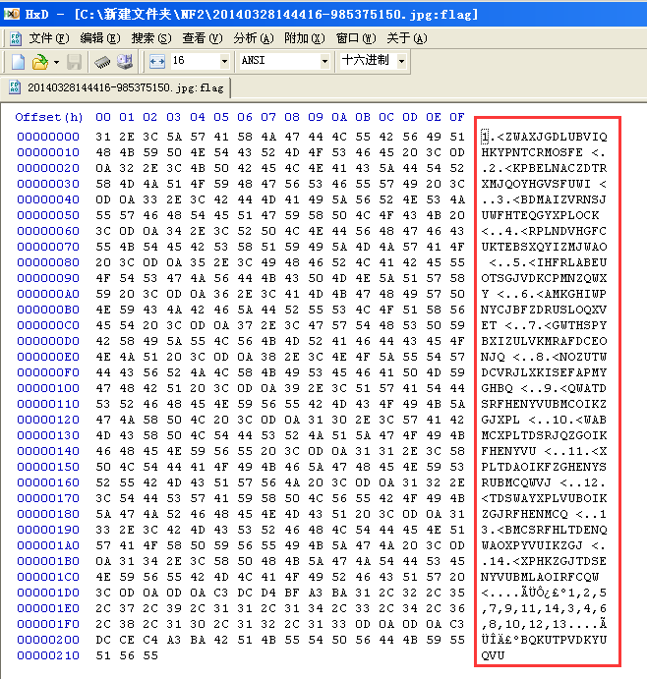This screenshot has height=679, width=647.
Task: Click the Save disk icon
Action: pyautogui.click(x=74, y=62)
